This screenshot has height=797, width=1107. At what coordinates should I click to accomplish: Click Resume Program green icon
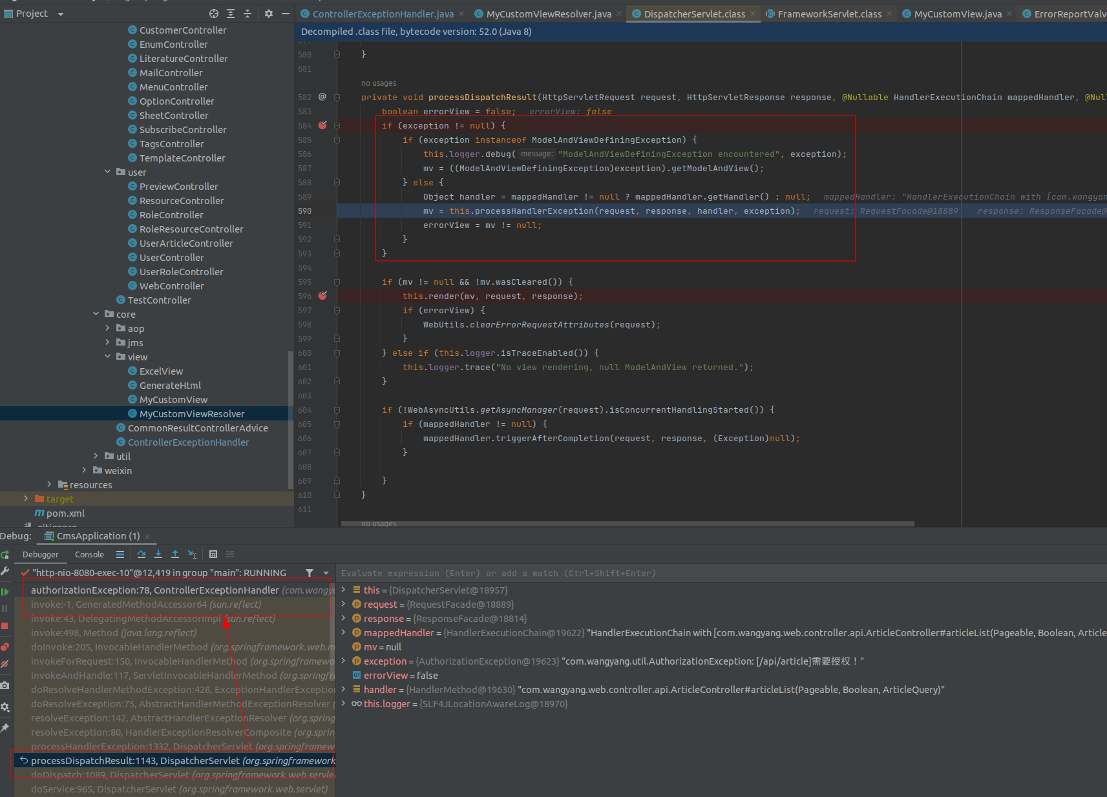tap(5, 592)
